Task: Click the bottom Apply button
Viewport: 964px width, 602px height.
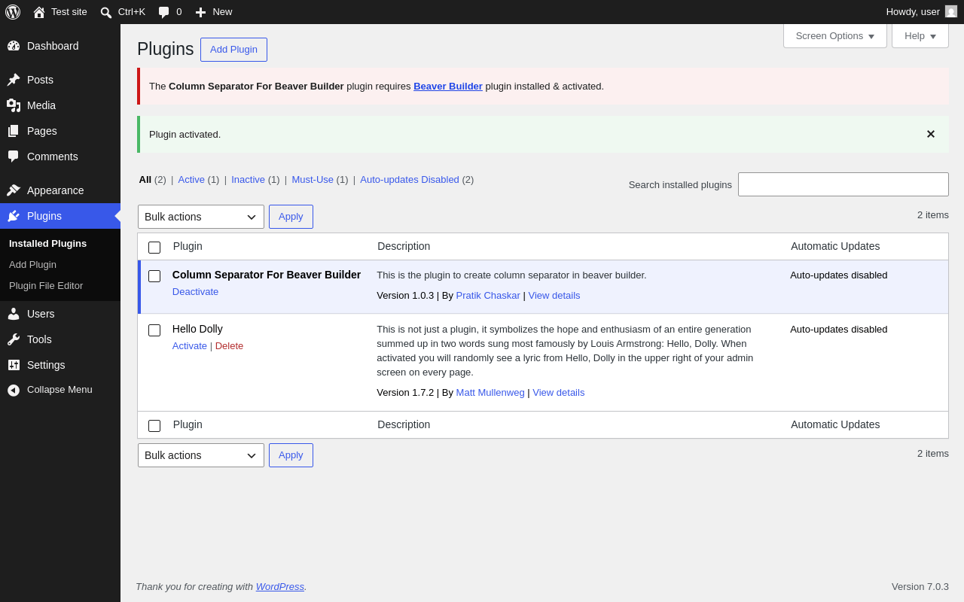Action: pyautogui.click(x=291, y=455)
